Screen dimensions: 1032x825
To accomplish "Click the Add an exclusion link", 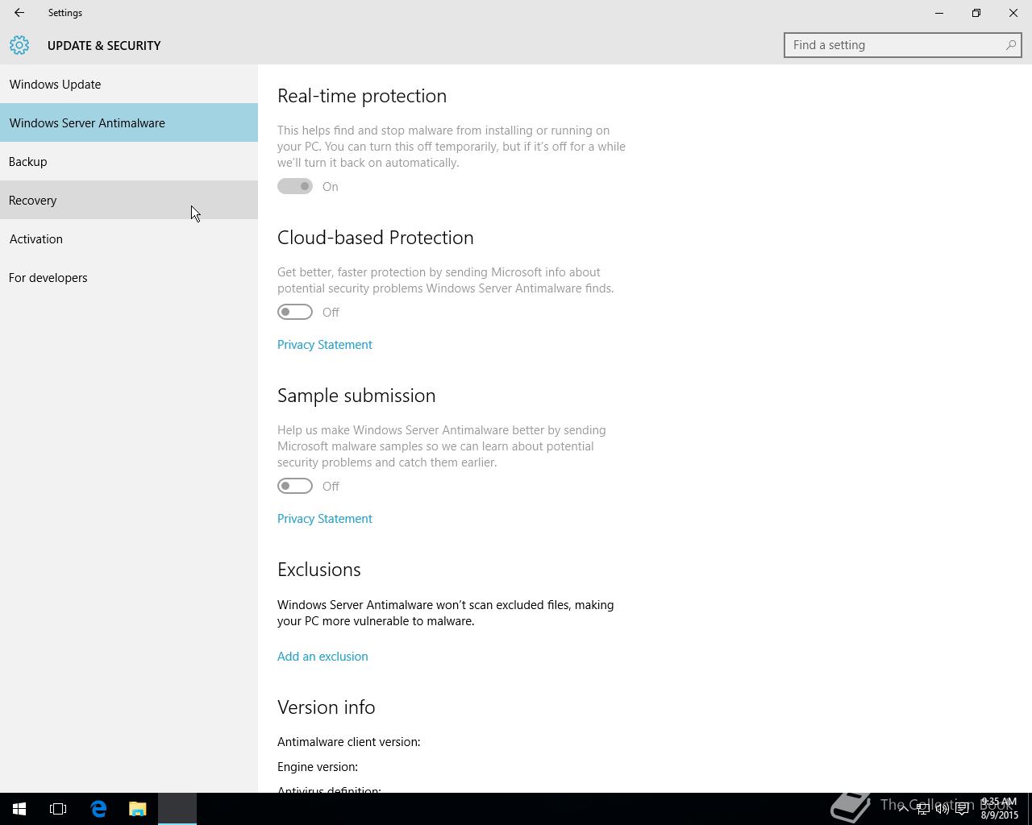I will [x=322, y=657].
